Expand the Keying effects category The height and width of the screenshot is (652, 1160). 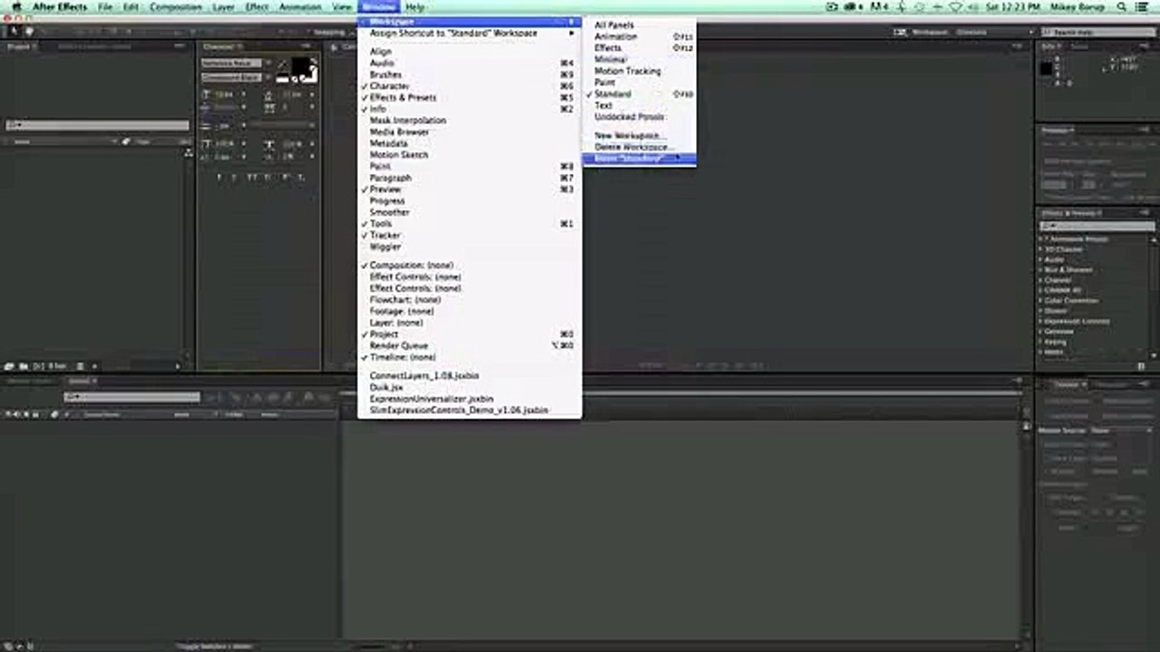[x=1040, y=342]
